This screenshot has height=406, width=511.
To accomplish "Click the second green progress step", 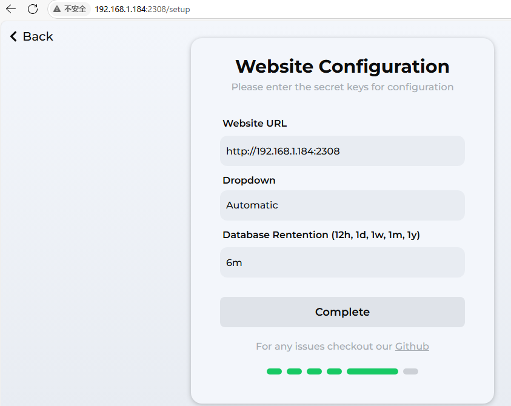I will pyautogui.click(x=294, y=371).
